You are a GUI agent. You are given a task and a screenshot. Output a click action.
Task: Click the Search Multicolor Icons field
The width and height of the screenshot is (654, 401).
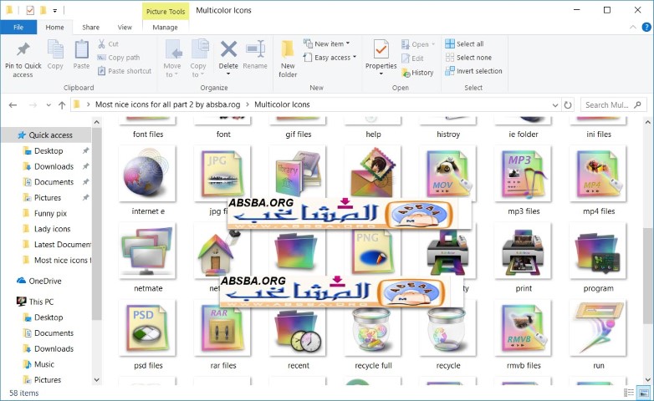tap(614, 105)
